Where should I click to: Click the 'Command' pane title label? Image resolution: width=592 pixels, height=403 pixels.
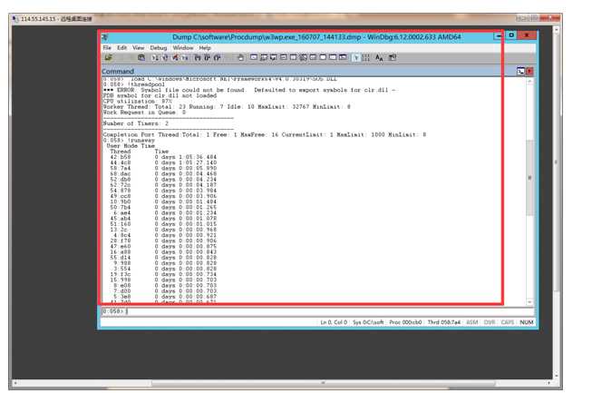[118, 71]
